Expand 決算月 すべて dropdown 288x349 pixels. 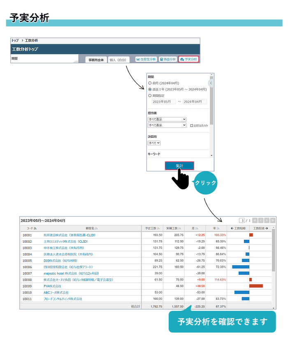coord(154,143)
